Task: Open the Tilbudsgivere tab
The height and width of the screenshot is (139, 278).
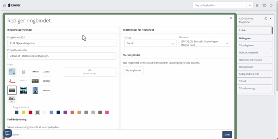Action: 254,45
